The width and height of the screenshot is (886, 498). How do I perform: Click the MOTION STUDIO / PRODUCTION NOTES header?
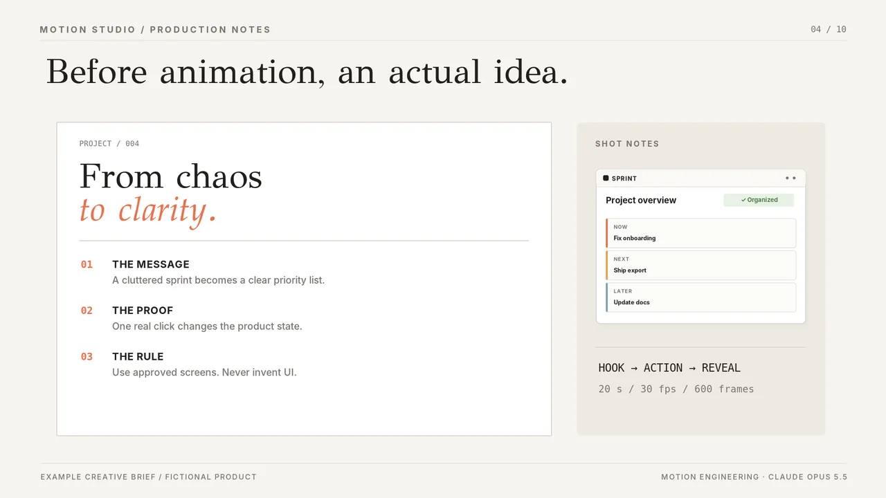point(155,30)
